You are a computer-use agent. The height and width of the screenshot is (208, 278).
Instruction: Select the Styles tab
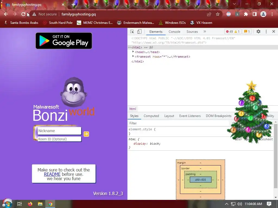(x=134, y=116)
